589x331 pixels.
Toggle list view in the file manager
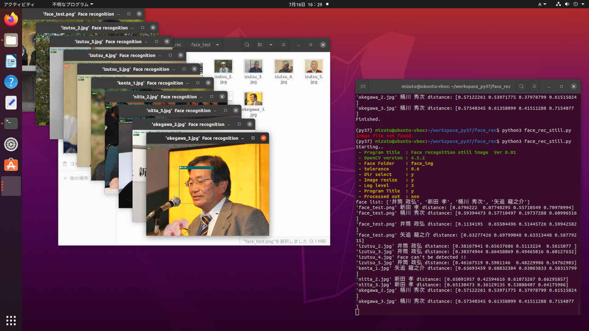point(260,45)
